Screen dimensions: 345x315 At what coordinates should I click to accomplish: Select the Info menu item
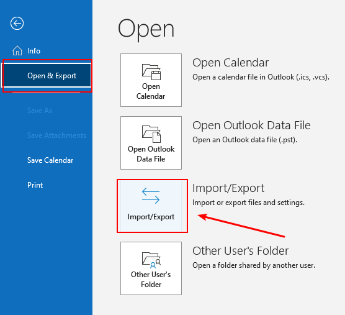click(x=34, y=51)
